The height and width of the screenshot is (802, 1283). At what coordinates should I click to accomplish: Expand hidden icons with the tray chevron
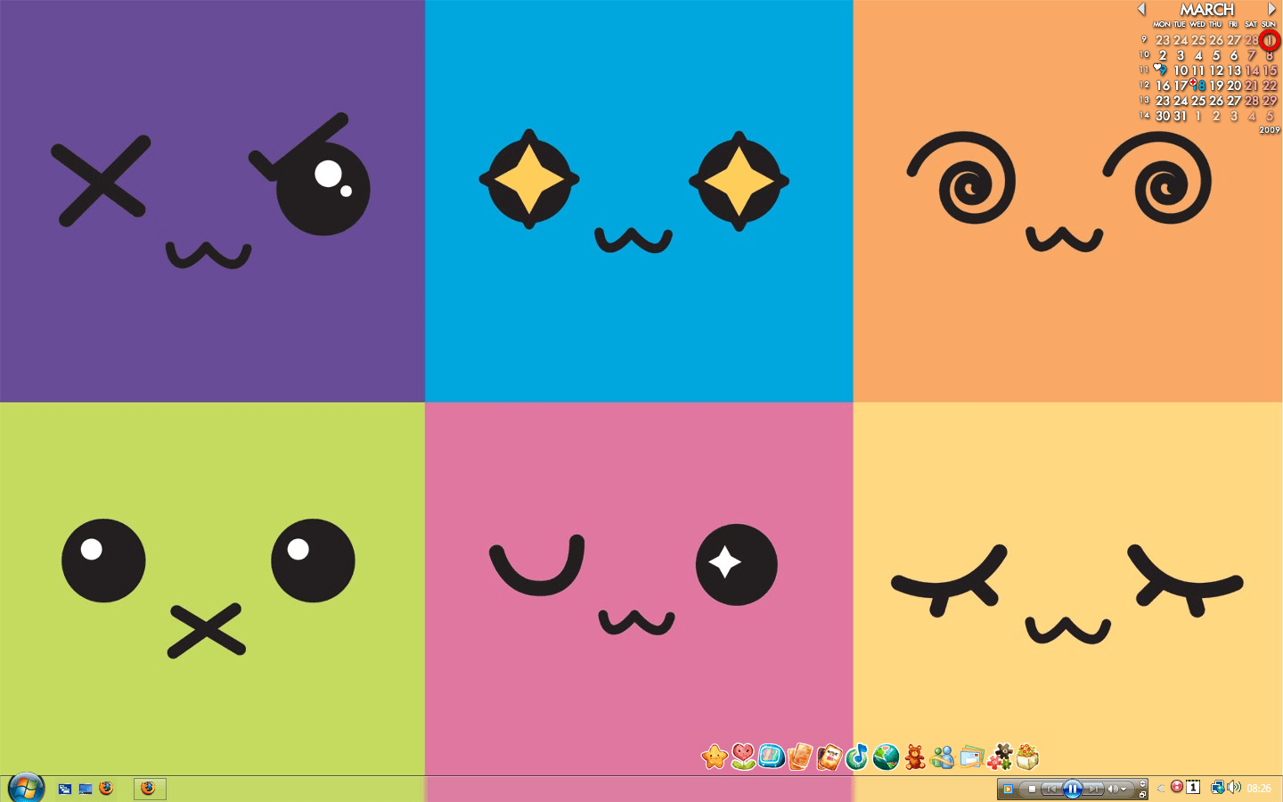click(1160, 789)
